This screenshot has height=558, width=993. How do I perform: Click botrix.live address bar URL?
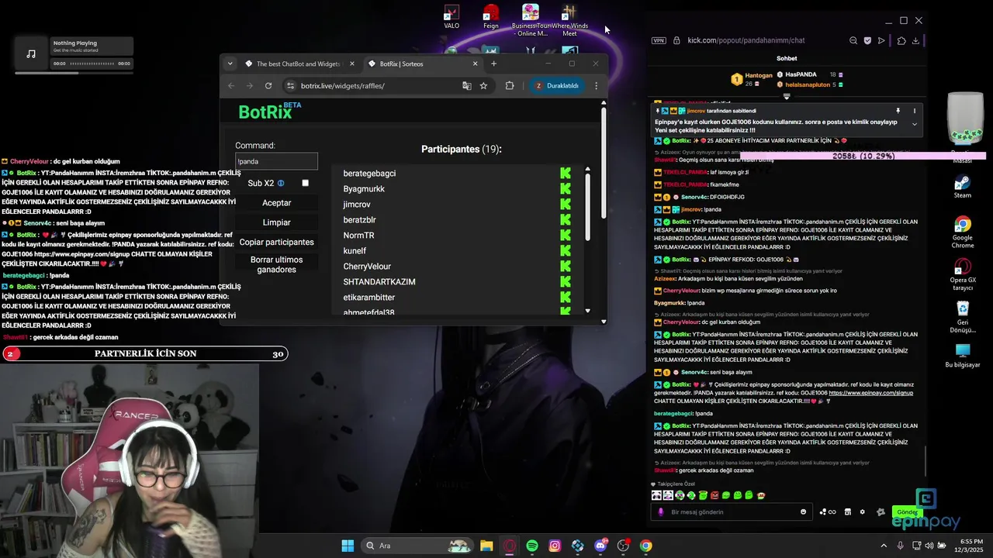(343, 86)
